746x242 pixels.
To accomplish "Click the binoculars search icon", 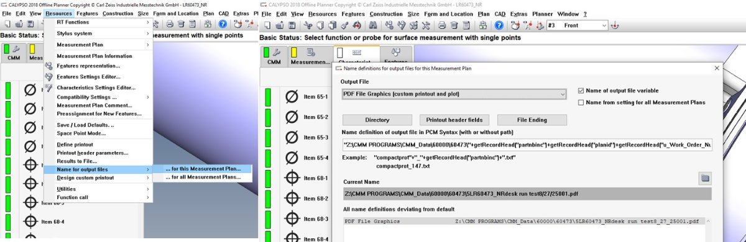I will point(372,25).
